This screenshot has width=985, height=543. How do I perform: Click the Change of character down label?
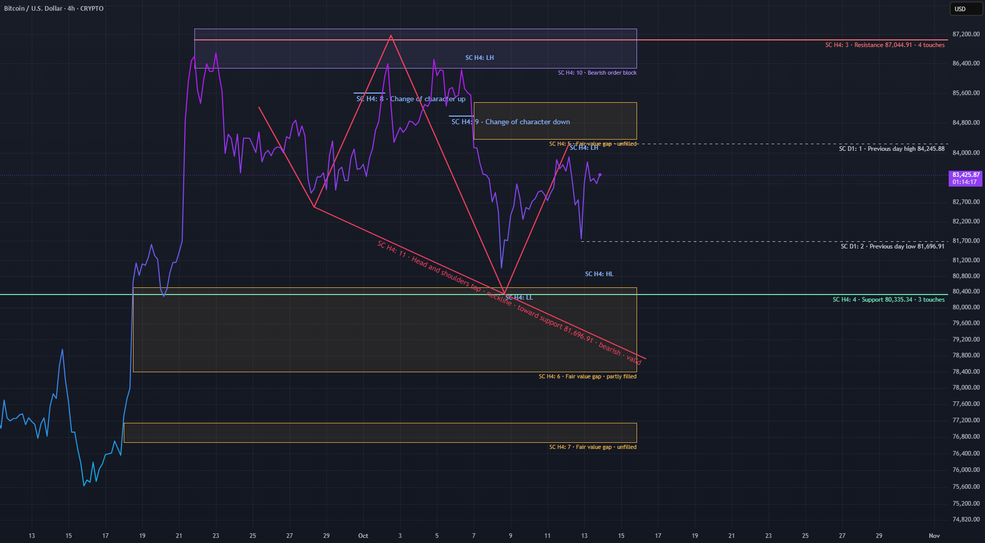pyautogui.click(x=511, y=122)
